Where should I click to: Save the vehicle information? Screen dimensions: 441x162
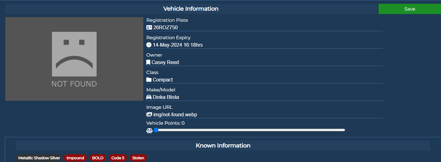pos(410,9)
